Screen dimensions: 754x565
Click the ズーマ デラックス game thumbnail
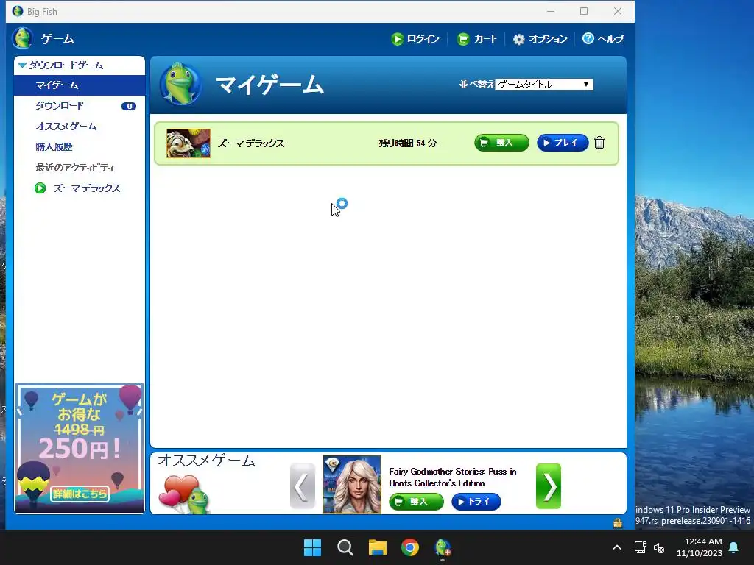point(188,143)
